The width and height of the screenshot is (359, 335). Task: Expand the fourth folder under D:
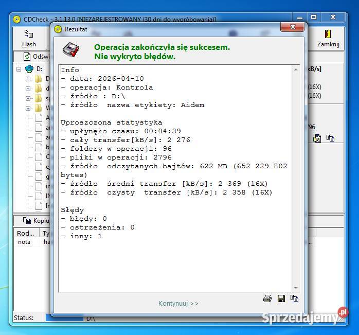click(28, 108)
